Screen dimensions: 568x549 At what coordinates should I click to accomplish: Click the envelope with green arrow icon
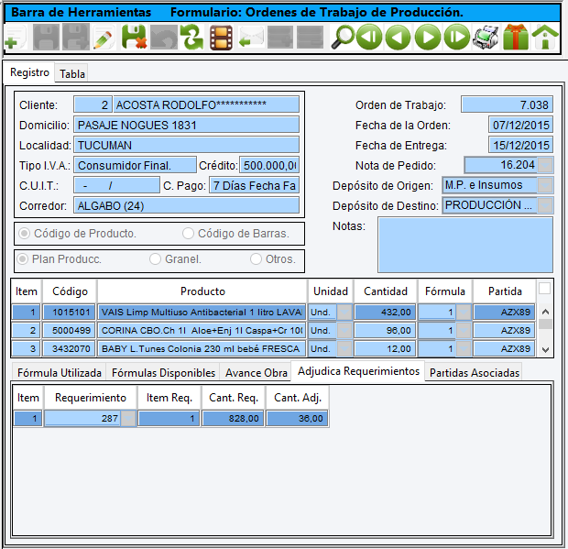pos(251,38)
